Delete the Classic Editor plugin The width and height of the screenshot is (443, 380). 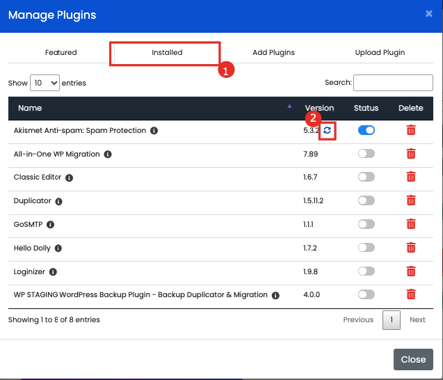(x=411, y=177)
